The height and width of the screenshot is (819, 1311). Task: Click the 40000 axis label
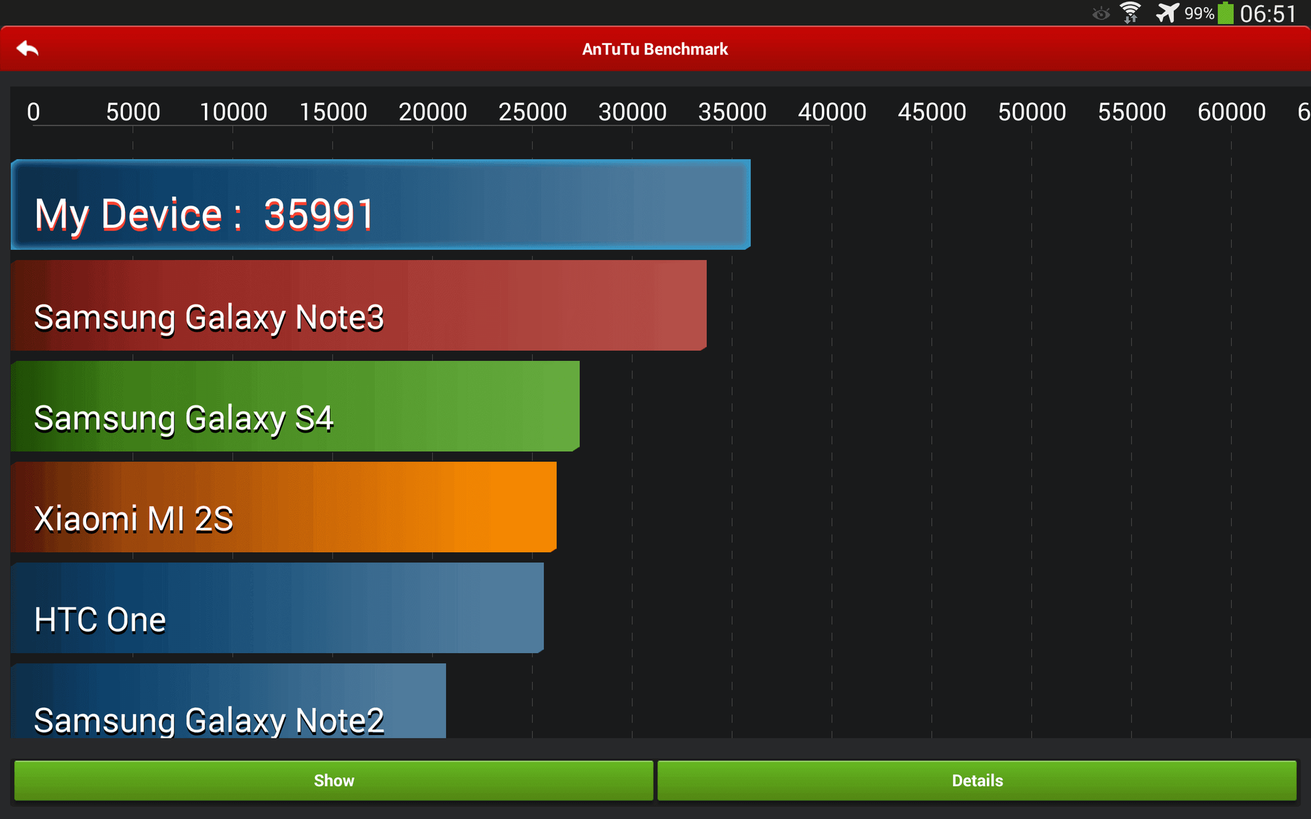tap(832, 111)
